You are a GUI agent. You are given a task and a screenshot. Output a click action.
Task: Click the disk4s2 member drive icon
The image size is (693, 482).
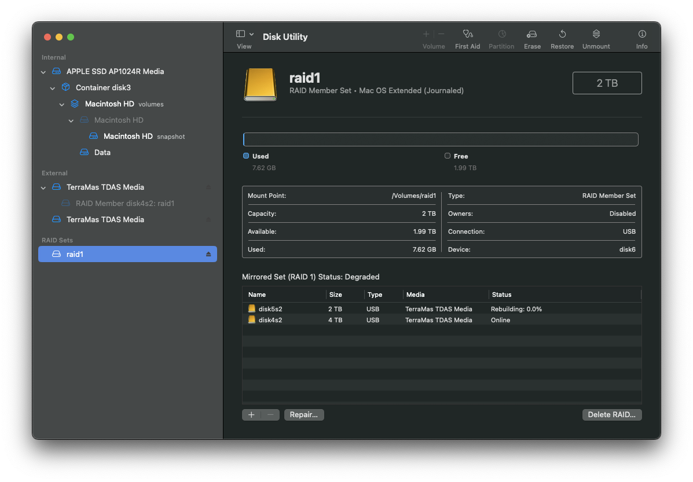click(x=251, y=319)
